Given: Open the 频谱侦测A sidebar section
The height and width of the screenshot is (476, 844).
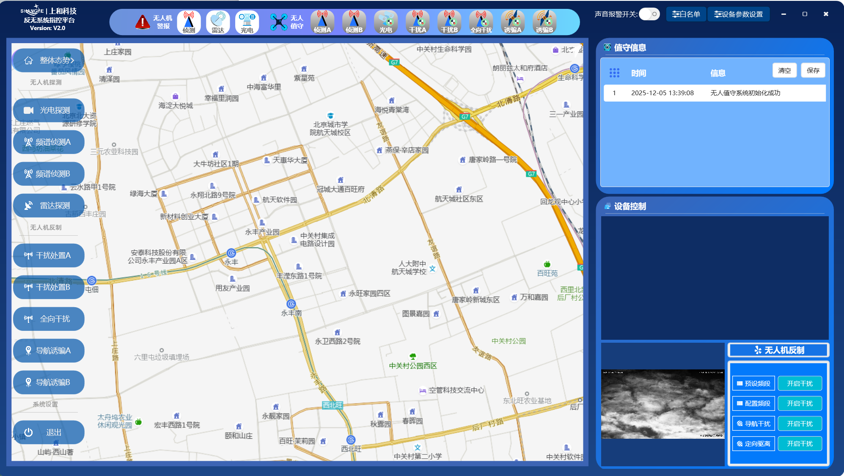Looking at the screenshot, I should pyautogui.click(x=49, y=142).
